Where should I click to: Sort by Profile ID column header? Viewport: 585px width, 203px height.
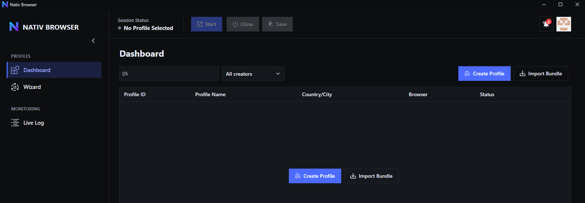135,94
